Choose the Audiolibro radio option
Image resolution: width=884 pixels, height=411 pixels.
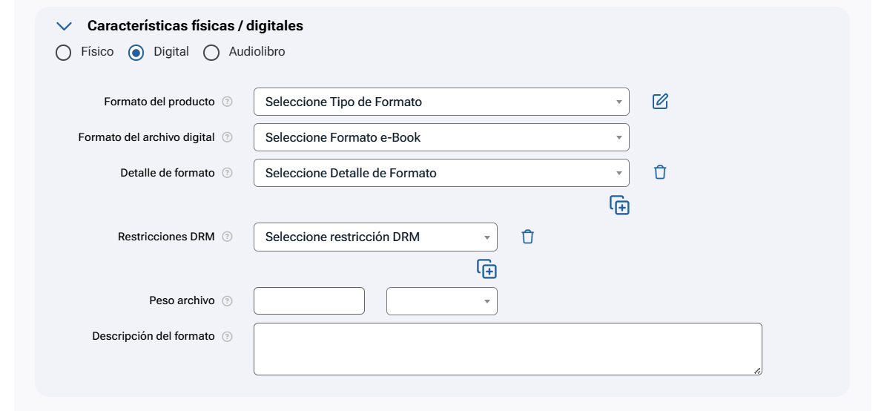(211, 53)
